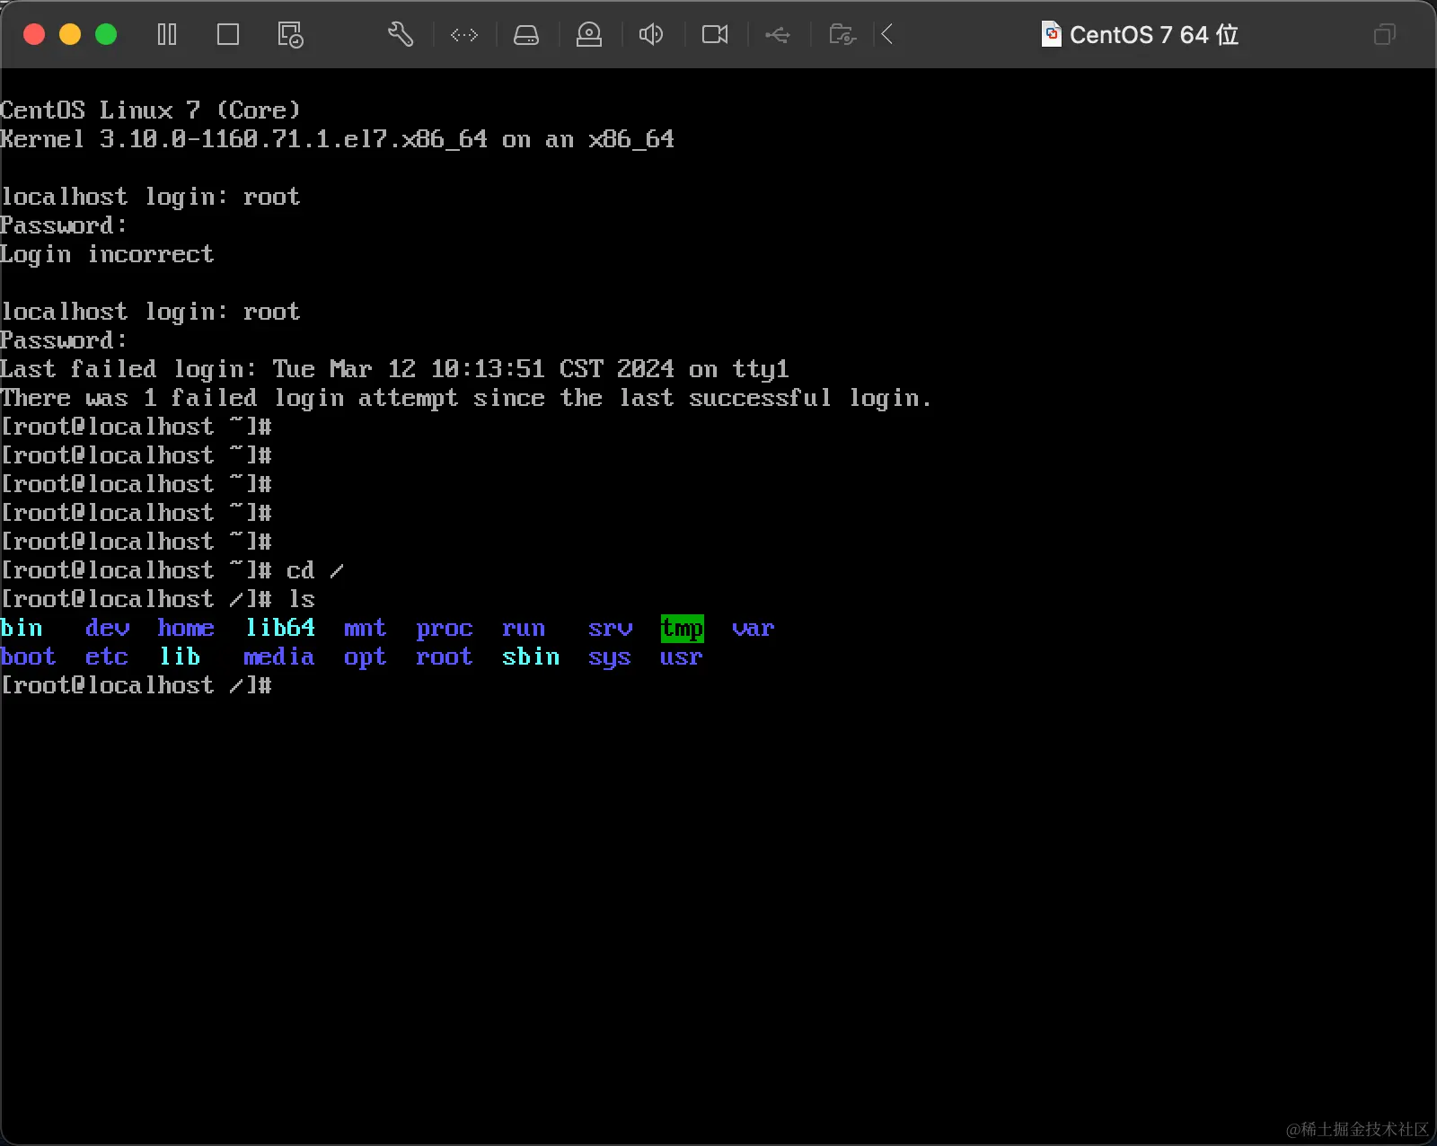Click the "Last failed login" timestamp line
Viewport: 1437px width, 1146px height.
(394, 369)
